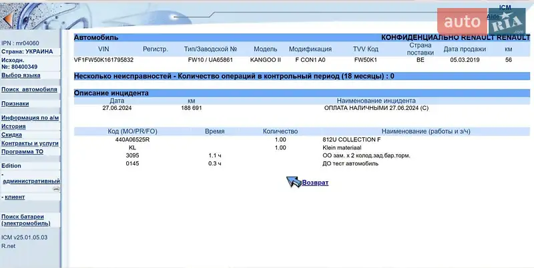Click the 0.3 ч time value
Image resolution: width=534 pixels, height=268 pixels.
(x=215, y=163)
